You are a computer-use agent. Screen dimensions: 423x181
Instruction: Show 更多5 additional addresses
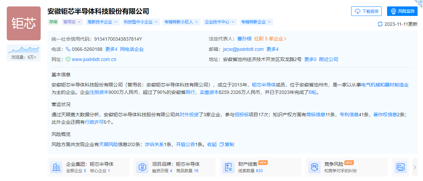point(310,59)
